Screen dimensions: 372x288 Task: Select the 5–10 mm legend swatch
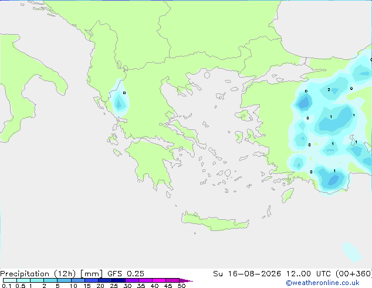point(64,280)
